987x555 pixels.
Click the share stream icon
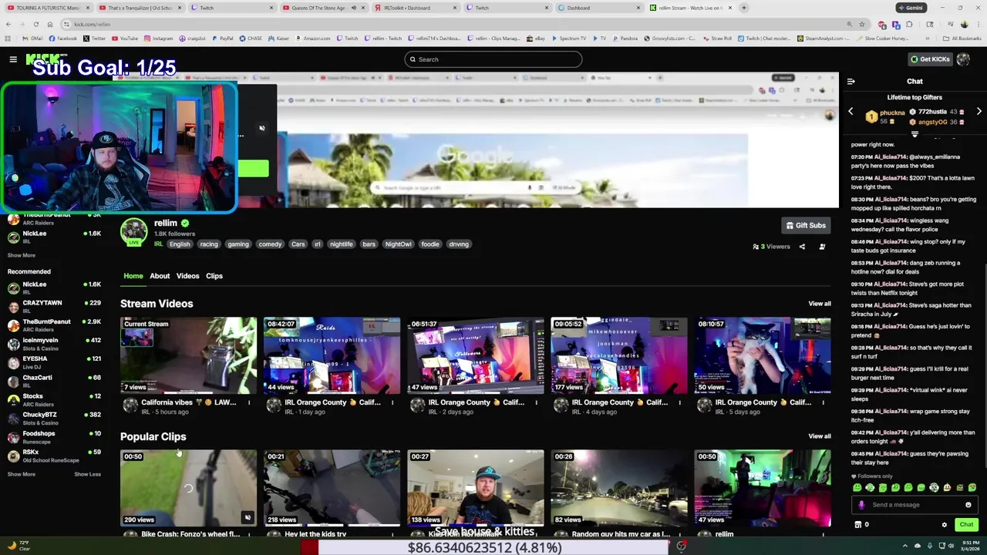point(802,247)
